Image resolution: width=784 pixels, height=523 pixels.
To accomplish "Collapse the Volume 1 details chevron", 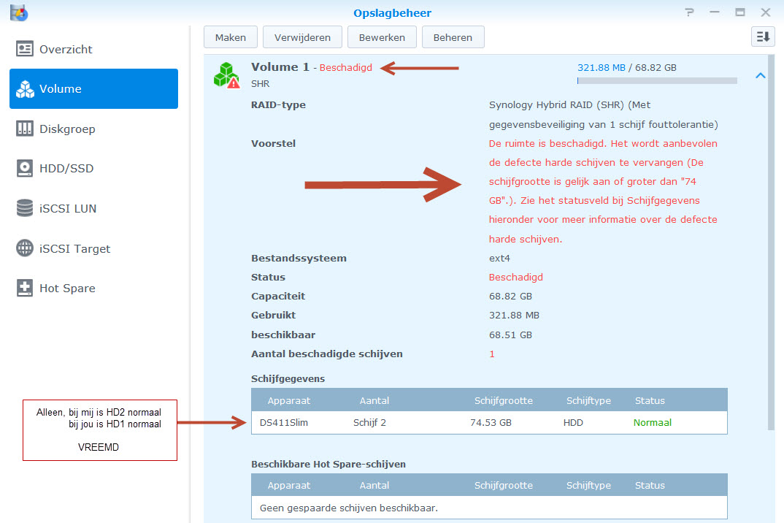I will tap(760, 75).
